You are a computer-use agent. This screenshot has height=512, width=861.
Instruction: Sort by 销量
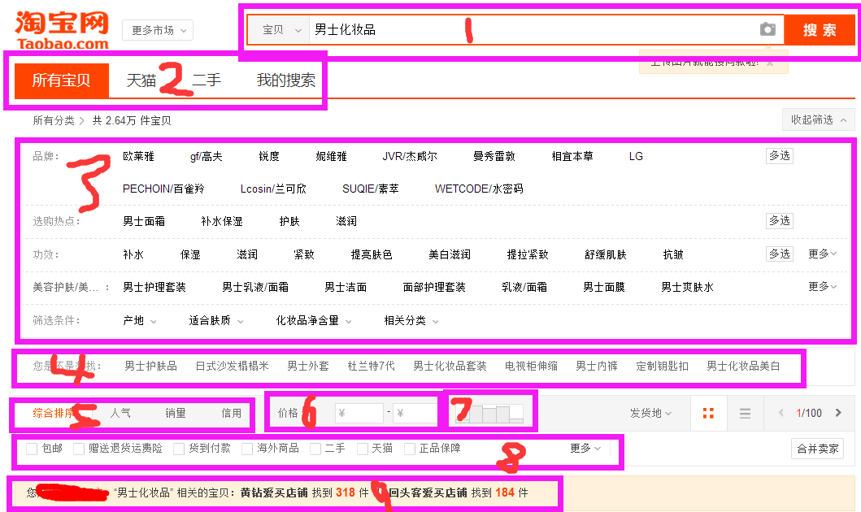tap(176, 413)
